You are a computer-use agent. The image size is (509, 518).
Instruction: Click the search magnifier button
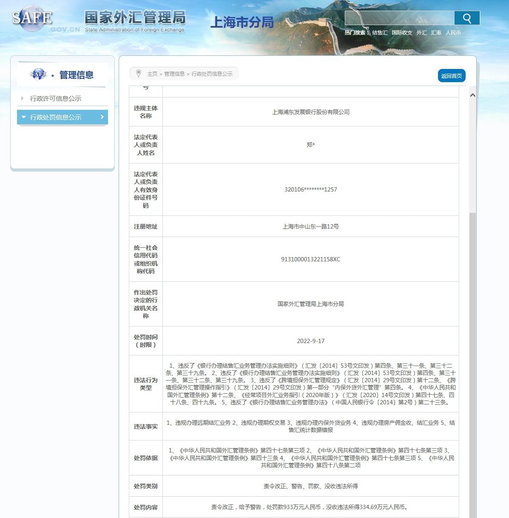[467, 18]
